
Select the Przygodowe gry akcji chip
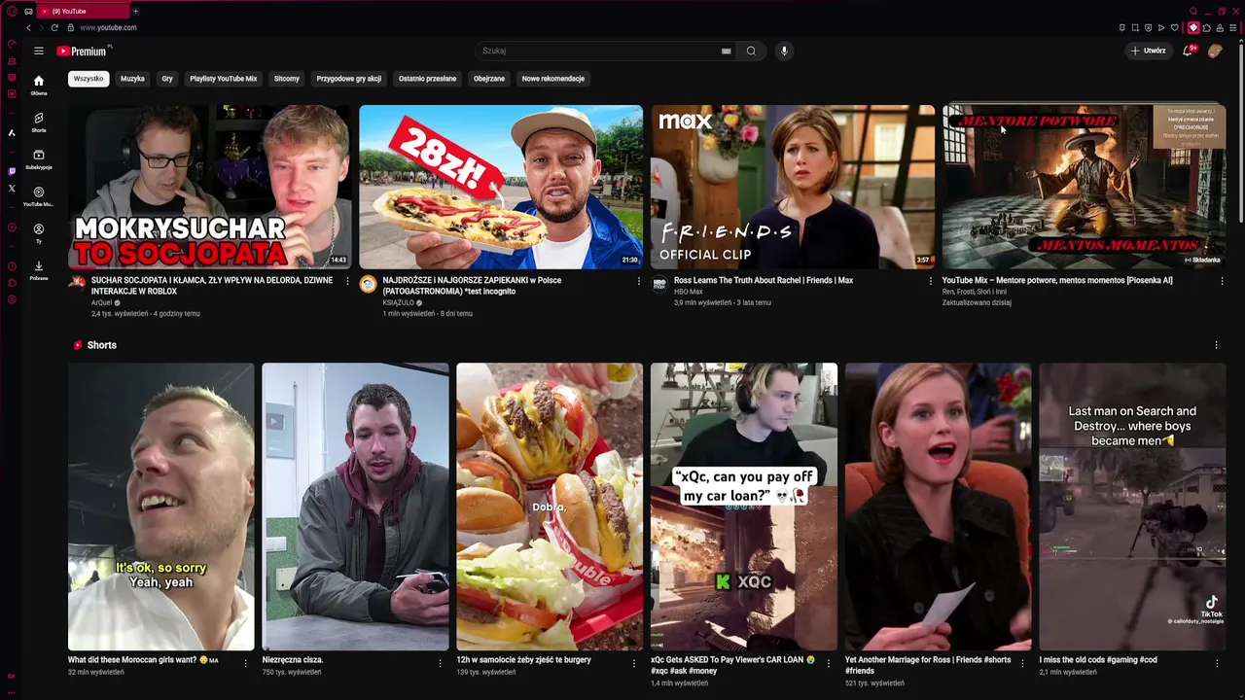(x=349, y=79)
